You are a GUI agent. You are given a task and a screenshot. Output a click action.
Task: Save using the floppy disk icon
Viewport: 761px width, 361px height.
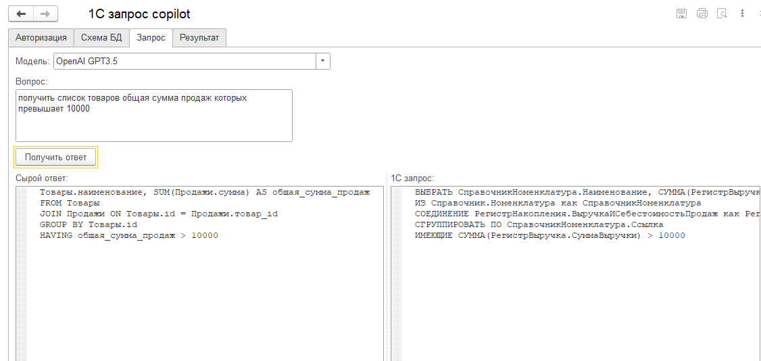point(681,14)
